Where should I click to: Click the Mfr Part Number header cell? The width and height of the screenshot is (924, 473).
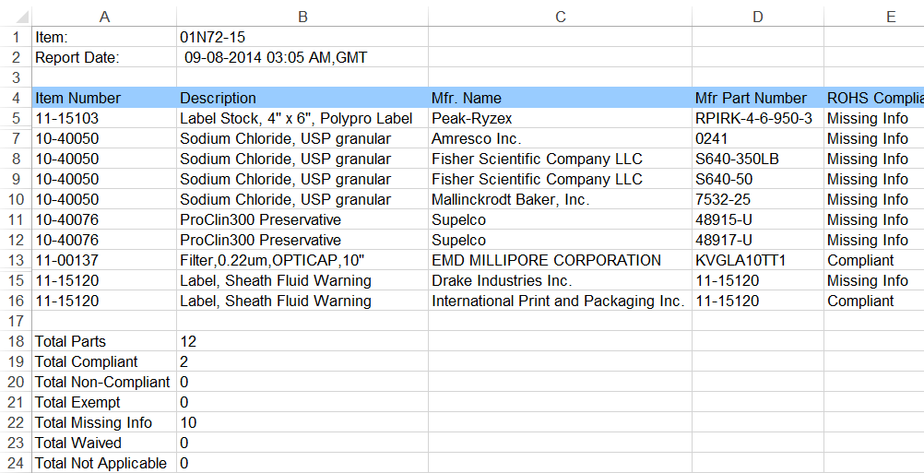point(758,98)
